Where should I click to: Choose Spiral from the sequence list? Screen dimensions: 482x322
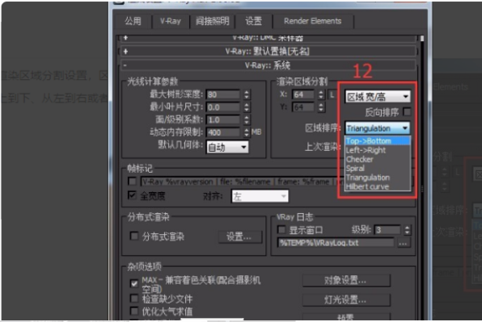coord(378,169)
